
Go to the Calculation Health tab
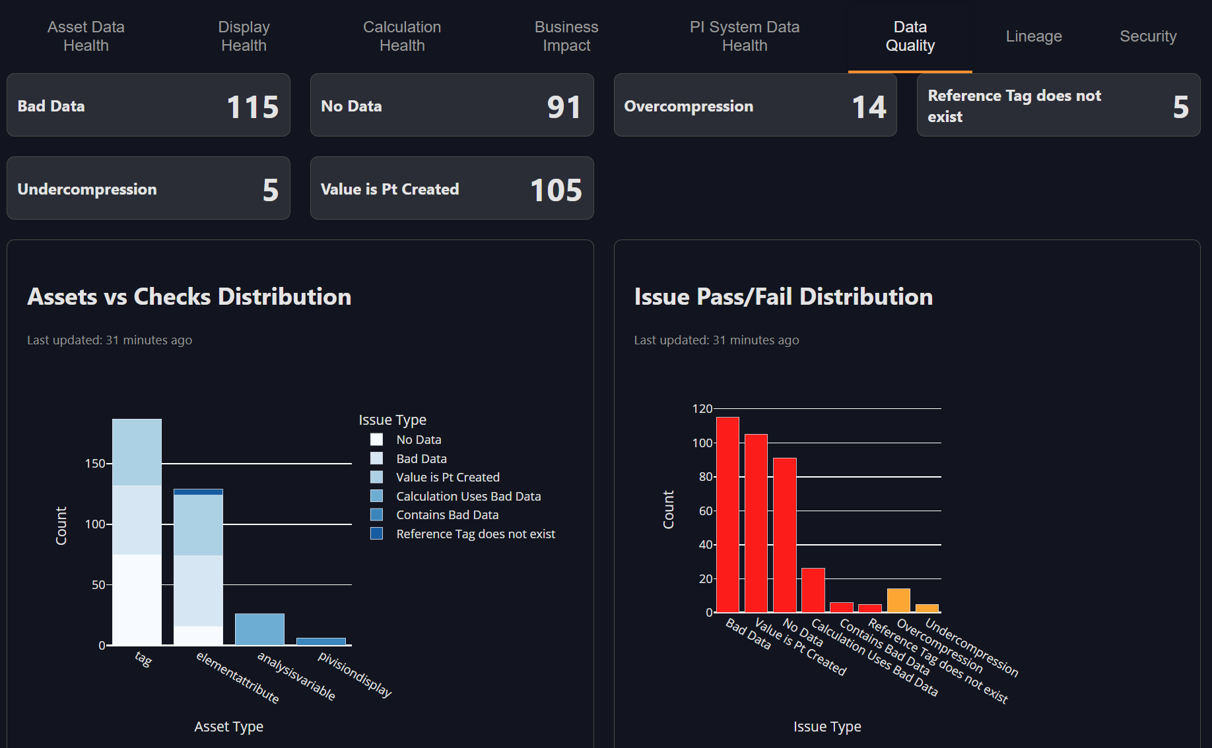pyautogui.click(x=401, y=36)
